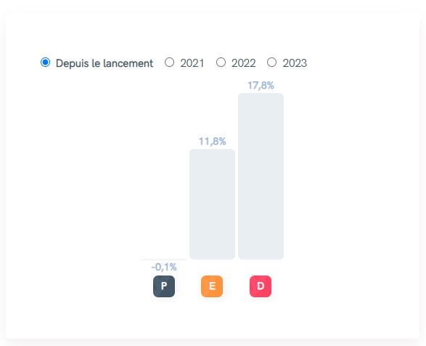
Task: Select the 2023 radio button circle
Action: click(271, 63)
